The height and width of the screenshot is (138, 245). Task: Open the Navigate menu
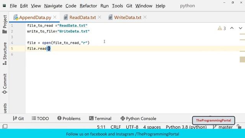tap(53, 6)
